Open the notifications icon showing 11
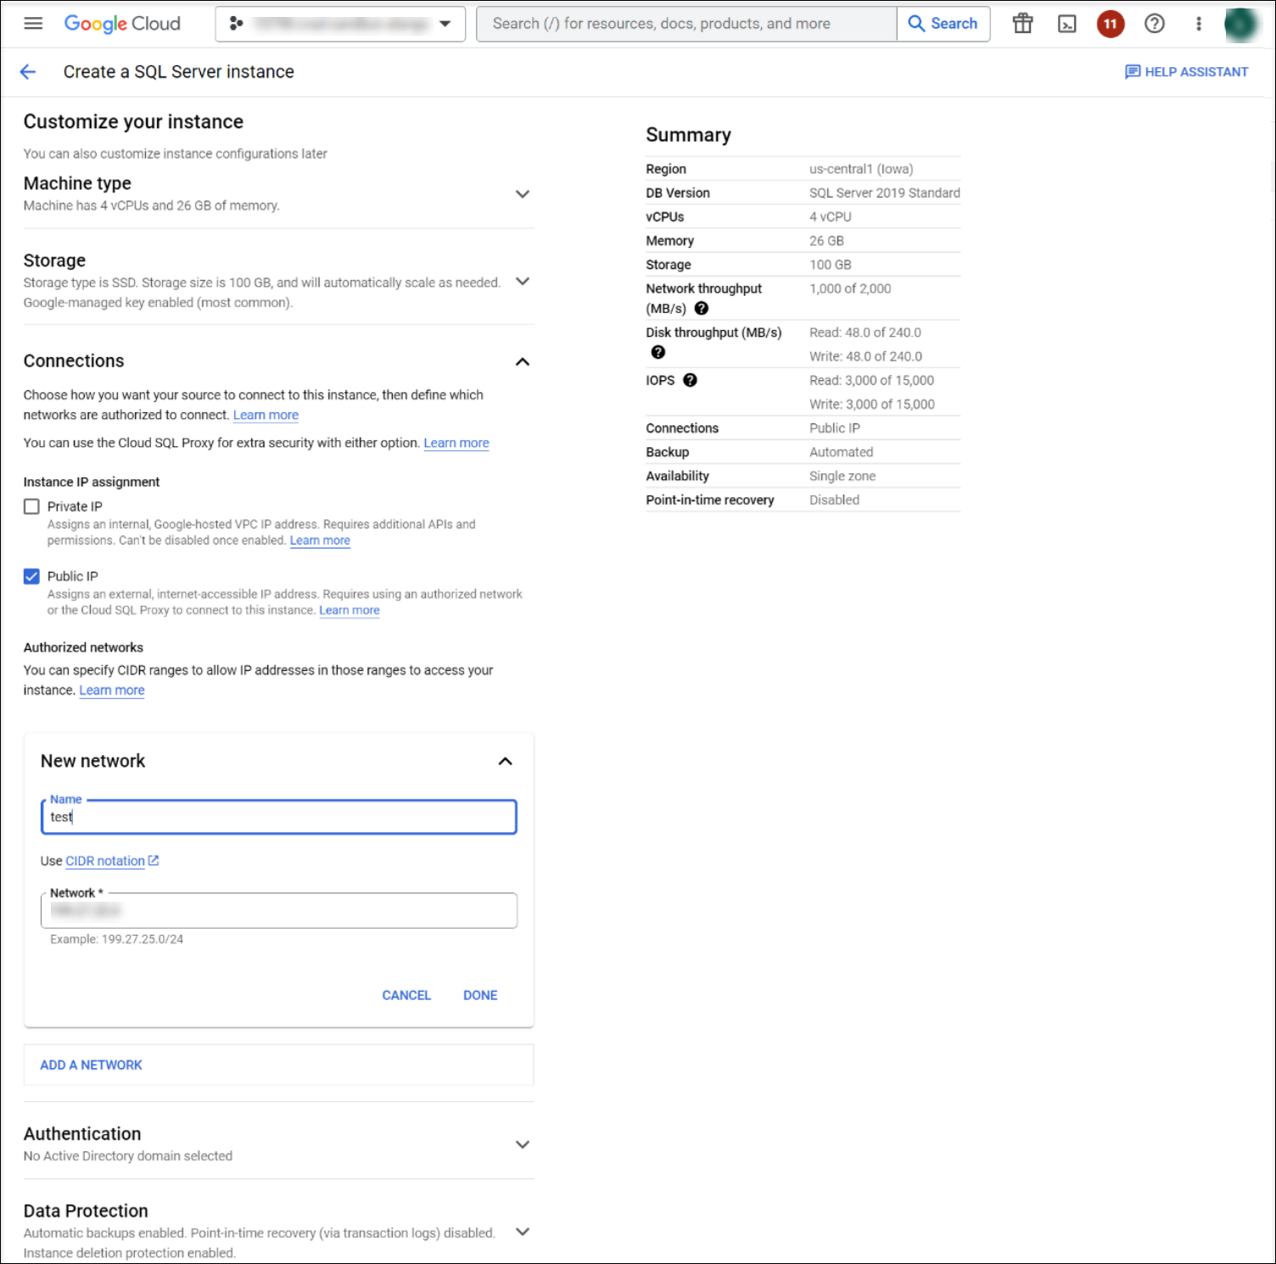The width and height of the screenshot is (1276, 1264). pos(1110,23)
